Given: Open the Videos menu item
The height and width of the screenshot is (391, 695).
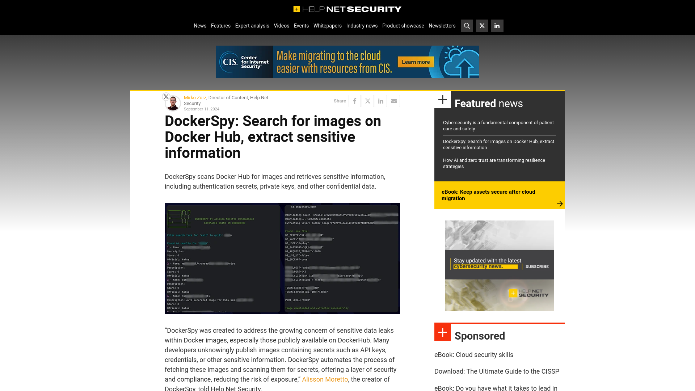Looking at the screenshot, I should (282, 26).
